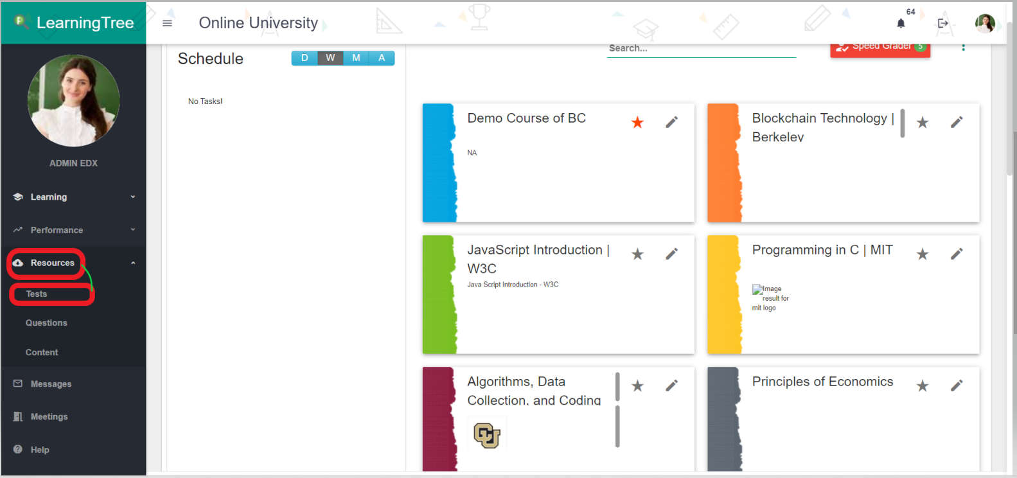Click the Speed Grader button
1017x478 pixels.
(880, 48)
